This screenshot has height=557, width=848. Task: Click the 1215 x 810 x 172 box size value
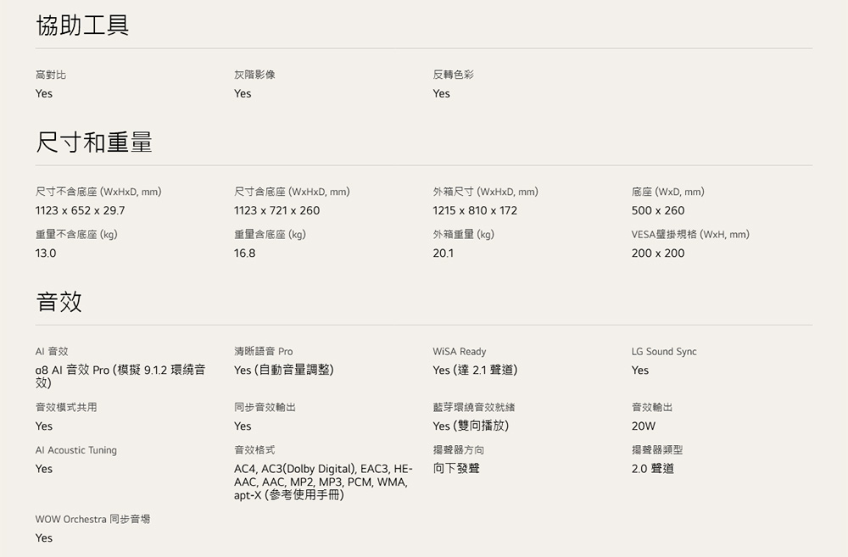point(475,210)
